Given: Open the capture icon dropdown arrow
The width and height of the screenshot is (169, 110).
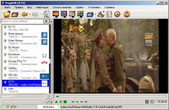Looking at the screenshot, I should coord(95,14).
